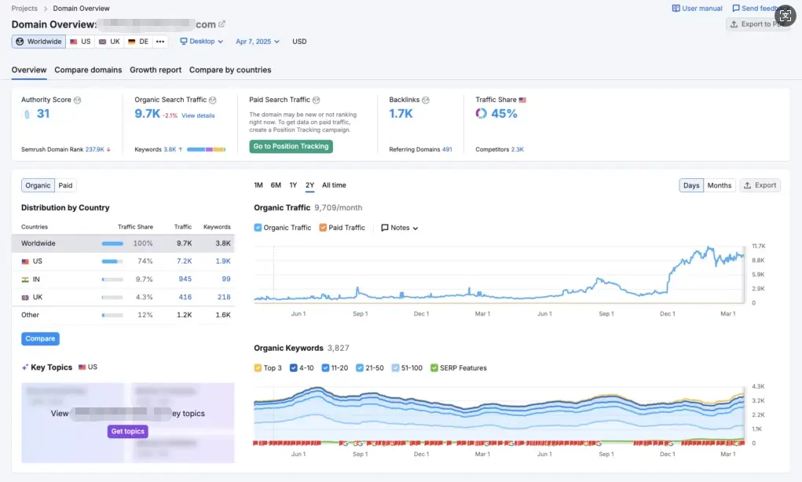
Task: Click the Backlinks info icon
Action: click(x=426, y=100)
